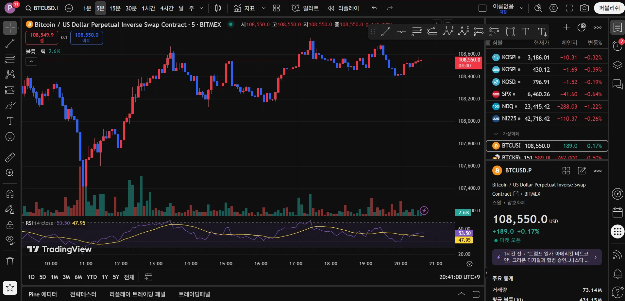Image resolution: width=625 pixels, height=301 pixels.
Task: Activate the ruler measure tool
Action: point(10,158)
